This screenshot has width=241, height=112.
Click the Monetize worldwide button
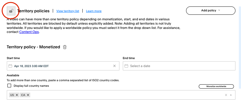click(x=216, y=86)
